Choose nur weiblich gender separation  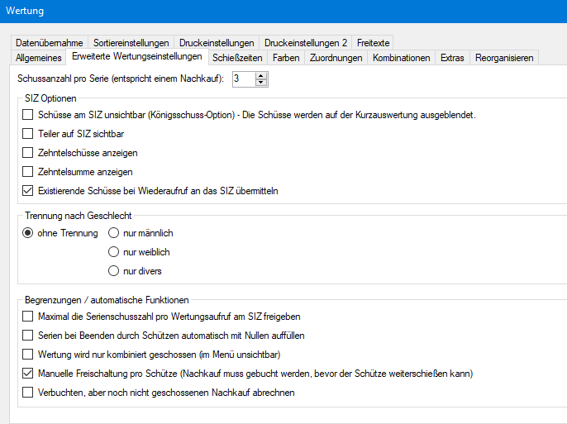tap(114, 252)
